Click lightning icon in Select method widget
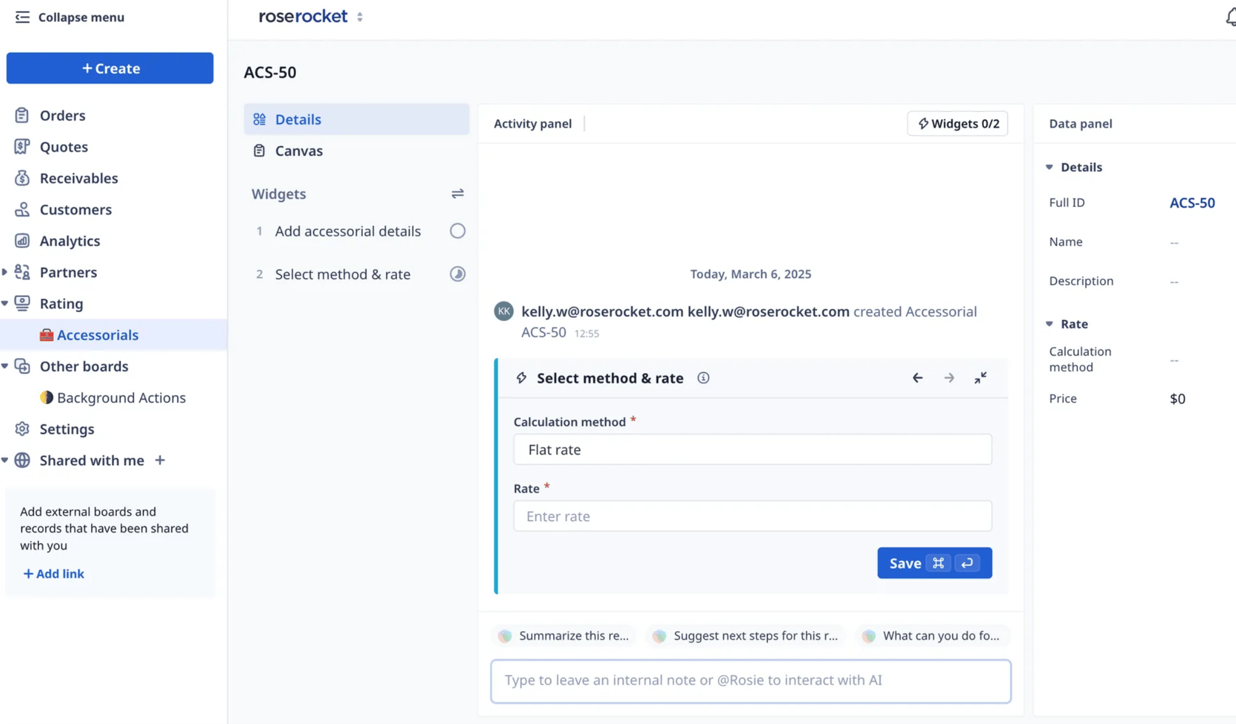 point(522,378)
